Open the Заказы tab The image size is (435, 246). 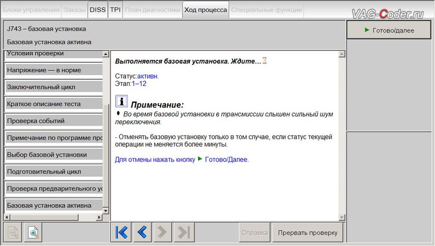click(x=74, y=10)
